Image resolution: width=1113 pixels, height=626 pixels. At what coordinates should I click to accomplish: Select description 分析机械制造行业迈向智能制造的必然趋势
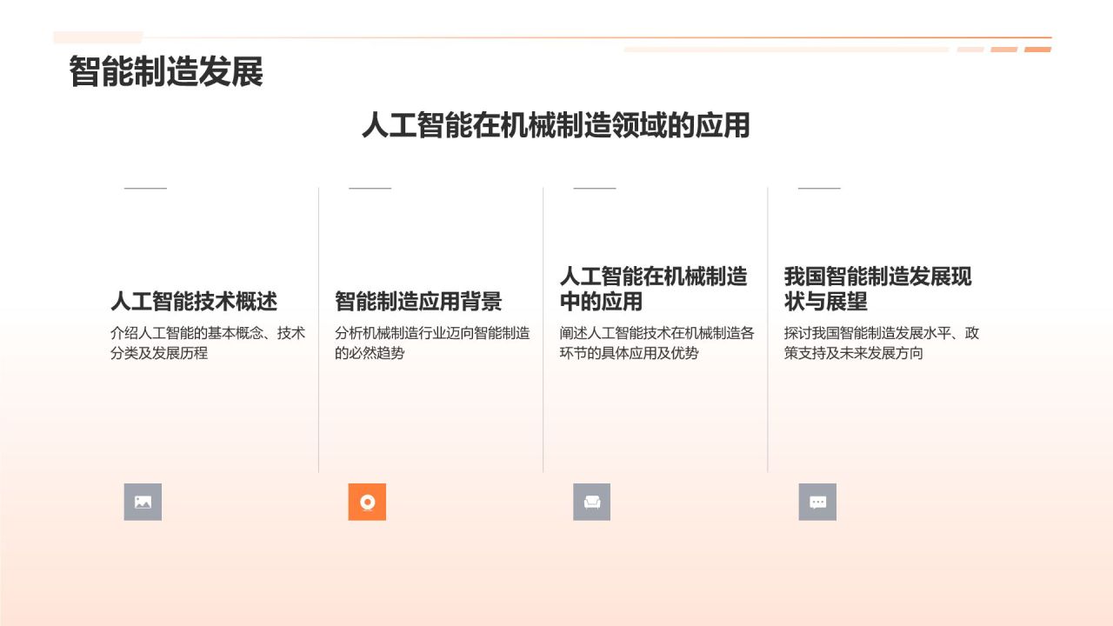[x=432, y=343]
